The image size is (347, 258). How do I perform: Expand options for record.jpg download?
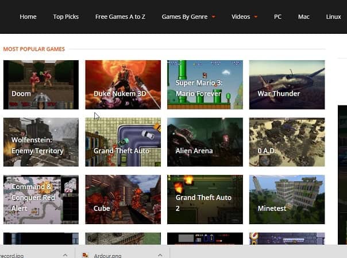pyautogui.click(x=65, y=255)
